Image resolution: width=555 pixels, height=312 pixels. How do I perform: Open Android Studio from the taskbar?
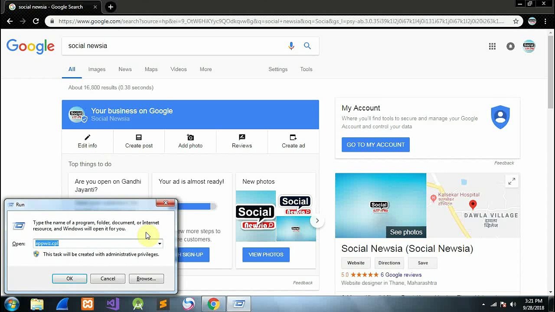(138, 304)
